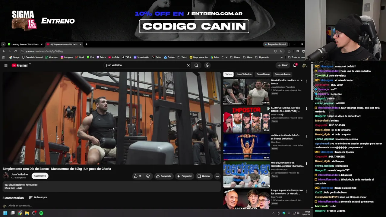Screen dimensions: 386x217
Task: Click the Suscribirse button
Action: (x=40, y=176)
